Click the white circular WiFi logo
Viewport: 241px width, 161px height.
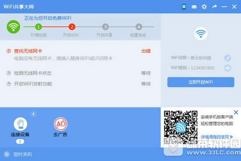pyautogui.click(x=201, y=33)
